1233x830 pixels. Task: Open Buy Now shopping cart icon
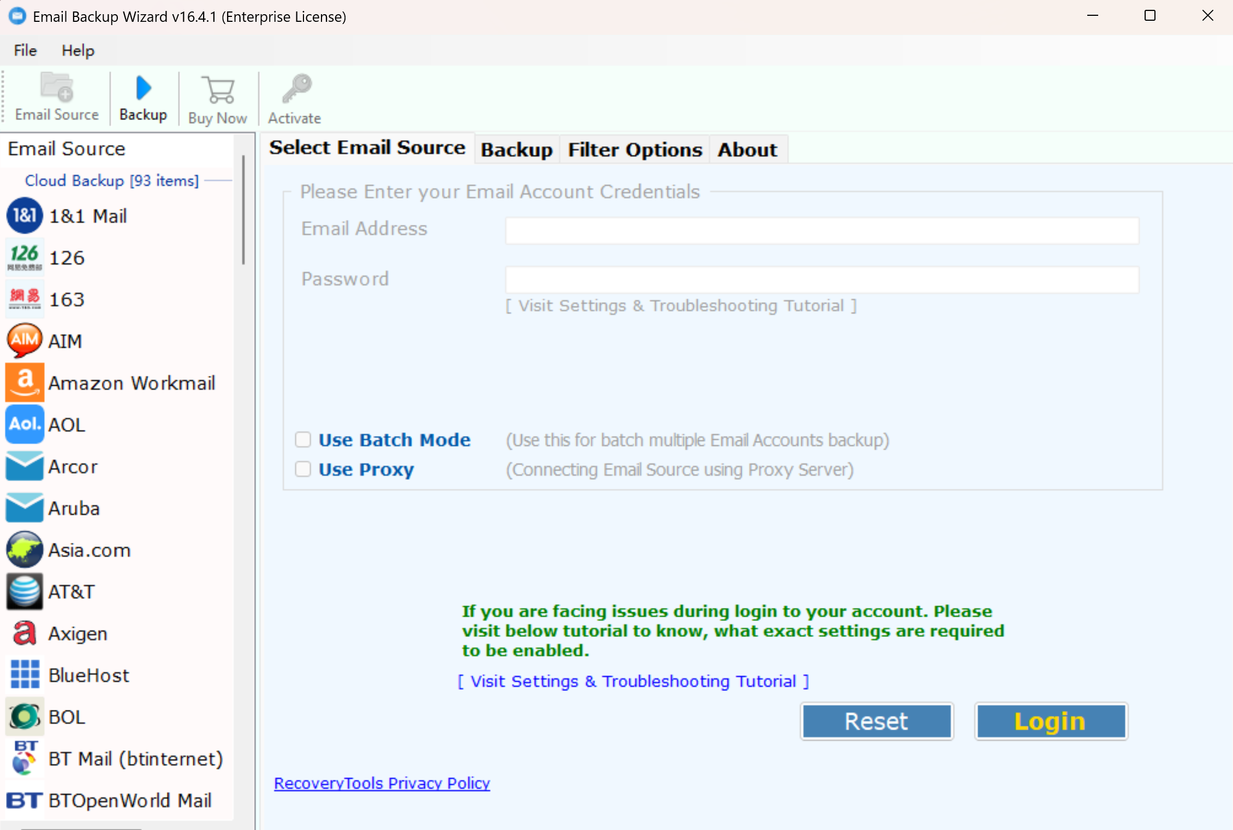218,89
